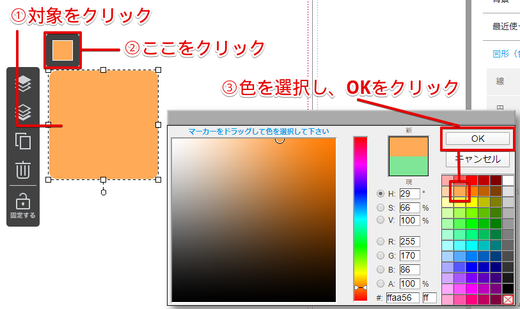Select the H hue radio button
Screen dimensions: 520x309
[381, 193]
